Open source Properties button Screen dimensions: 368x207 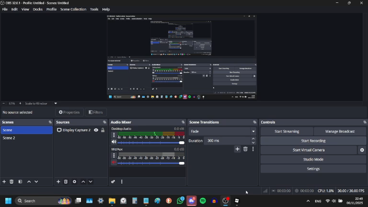[x=69, y=112]
